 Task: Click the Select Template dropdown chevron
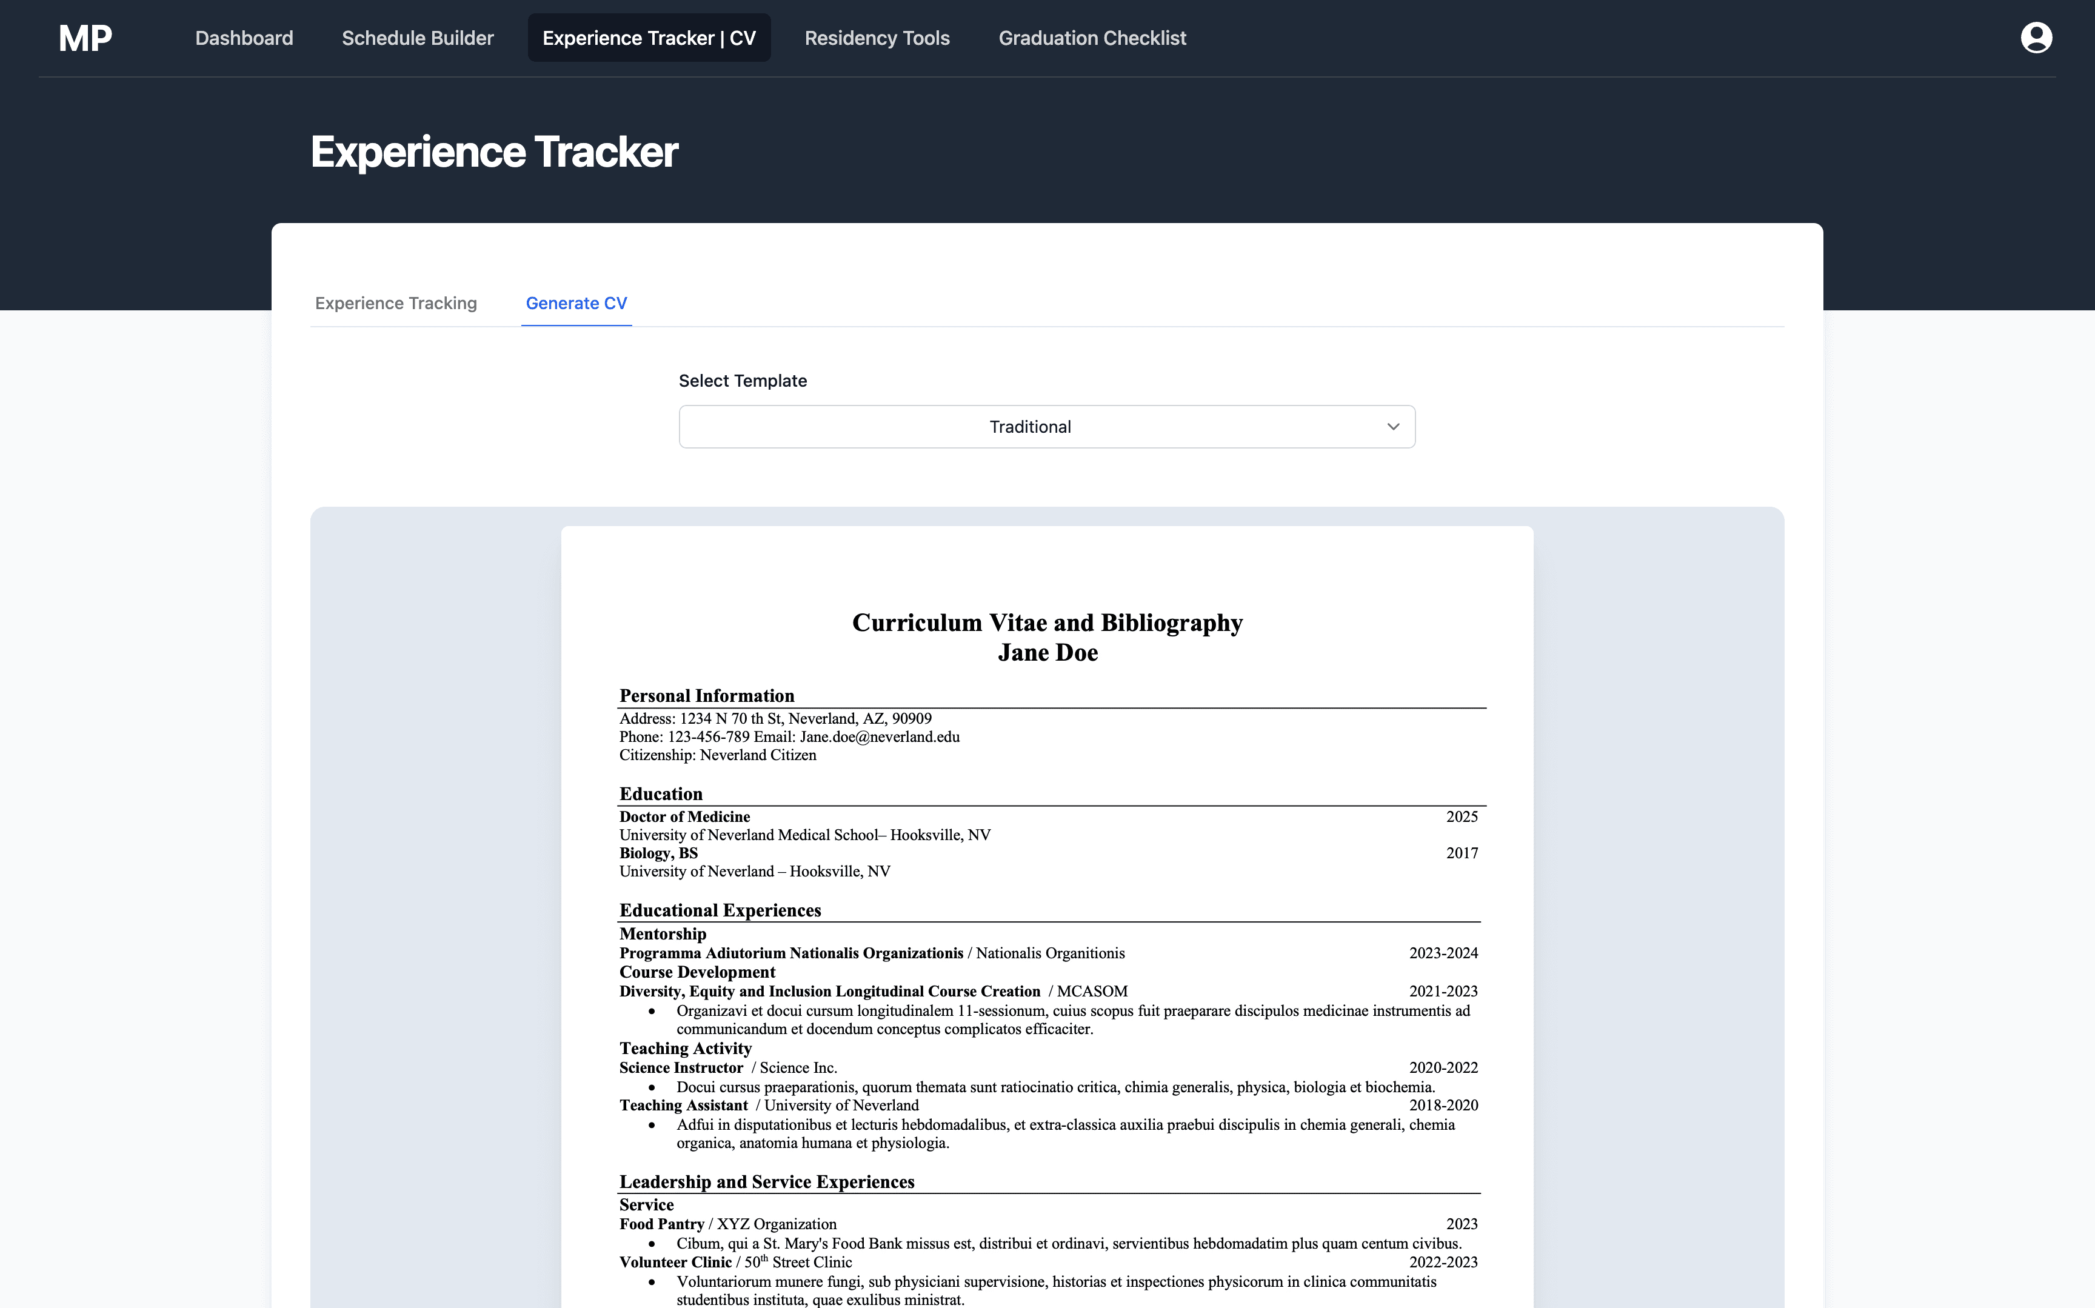point(1392,427)
